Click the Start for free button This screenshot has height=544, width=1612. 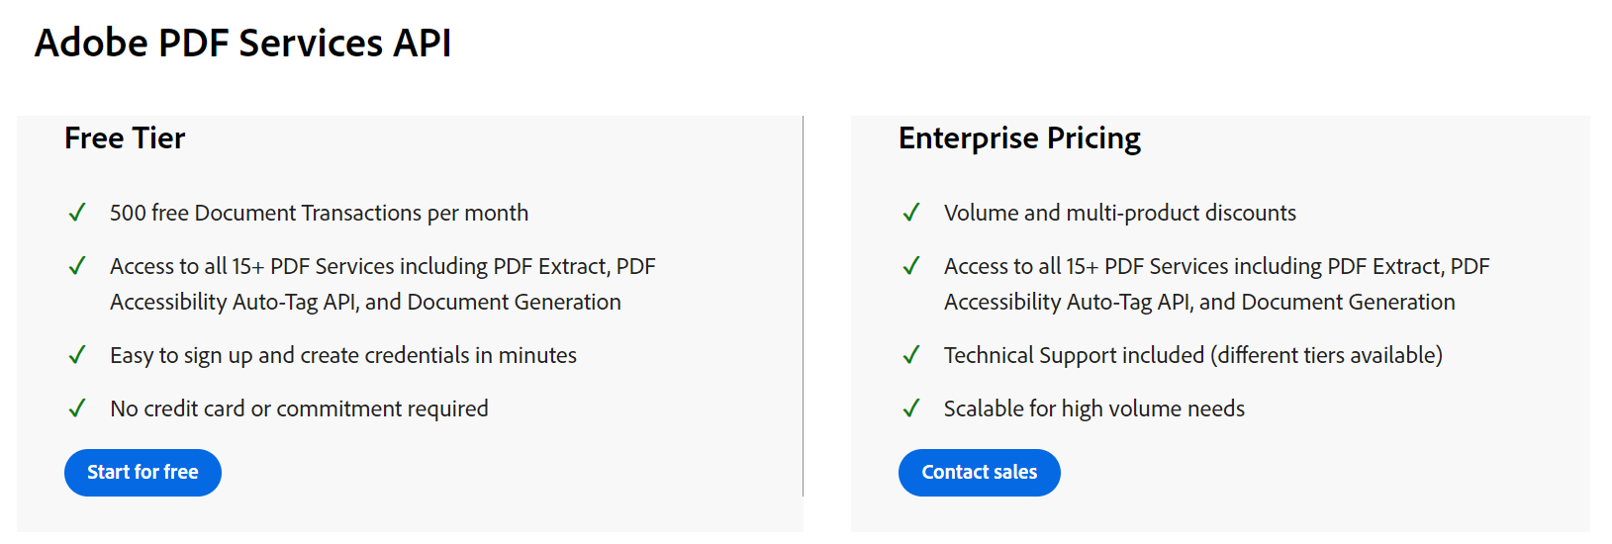[142, 473]
